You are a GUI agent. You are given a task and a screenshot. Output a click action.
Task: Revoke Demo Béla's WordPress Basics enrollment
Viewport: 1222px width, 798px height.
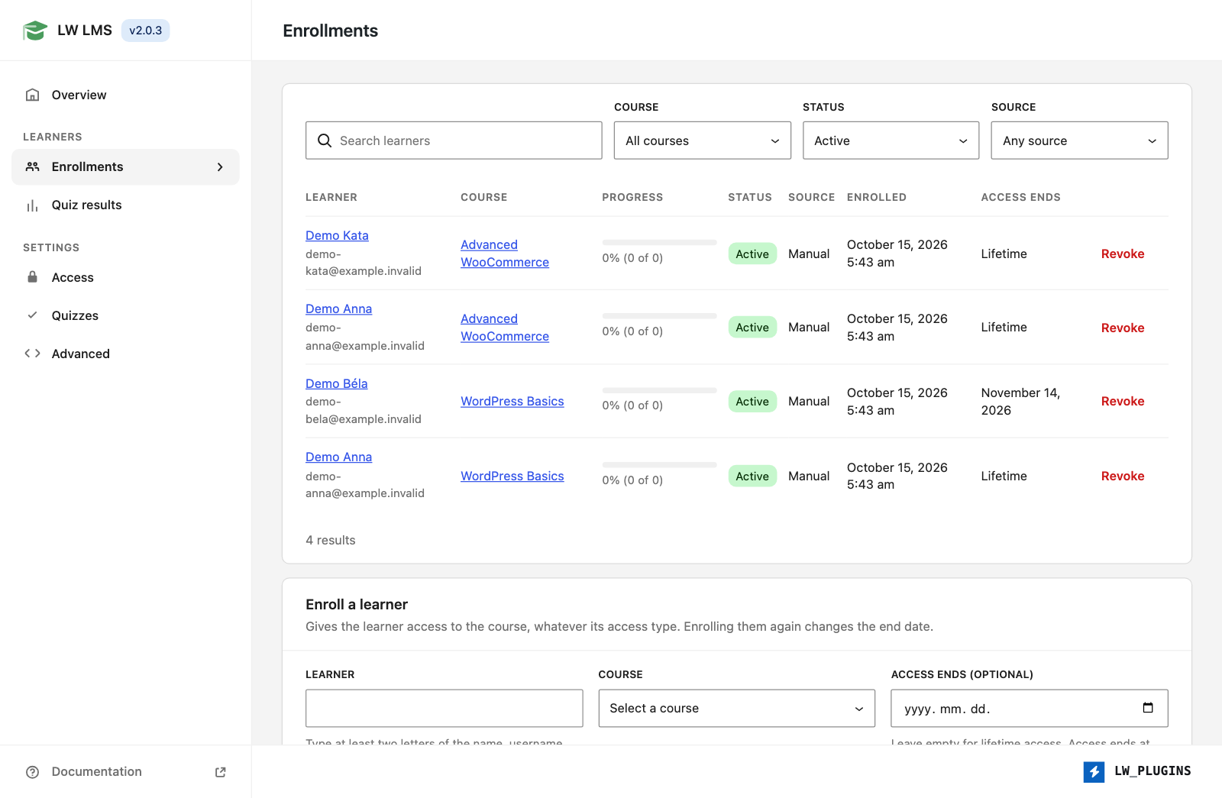coord(1123,401)
